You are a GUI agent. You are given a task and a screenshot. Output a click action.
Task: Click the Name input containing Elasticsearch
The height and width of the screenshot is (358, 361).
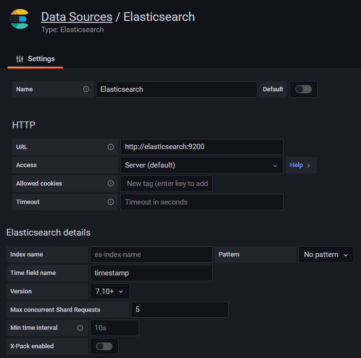click(176, 89)
